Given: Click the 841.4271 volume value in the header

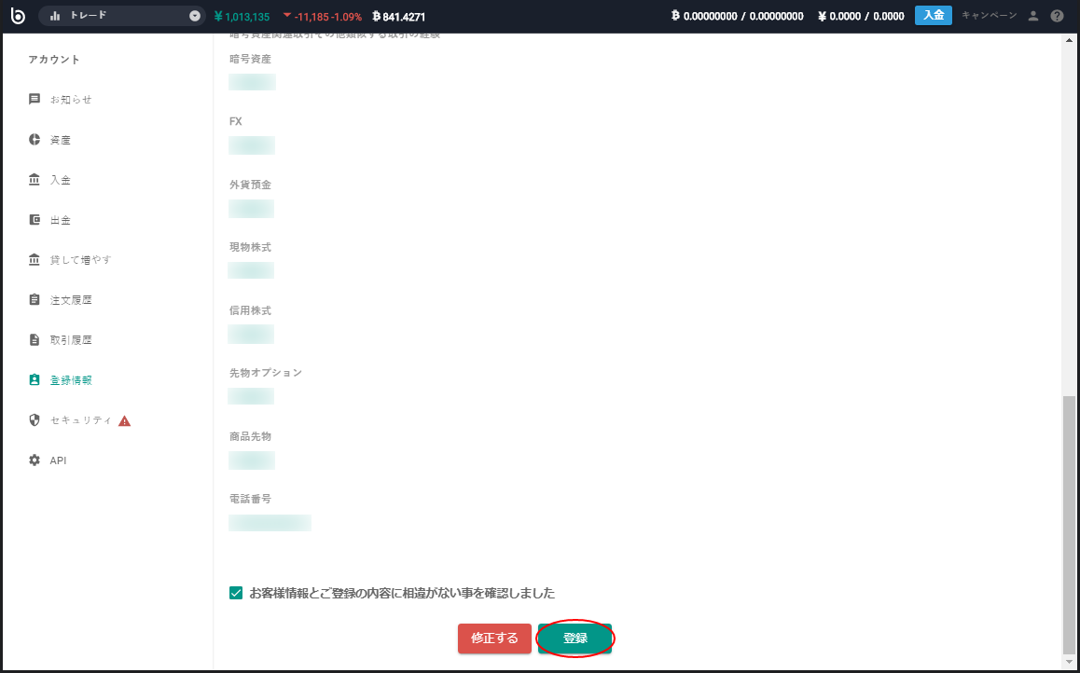Looking at the screenshot, I should 399,17.
